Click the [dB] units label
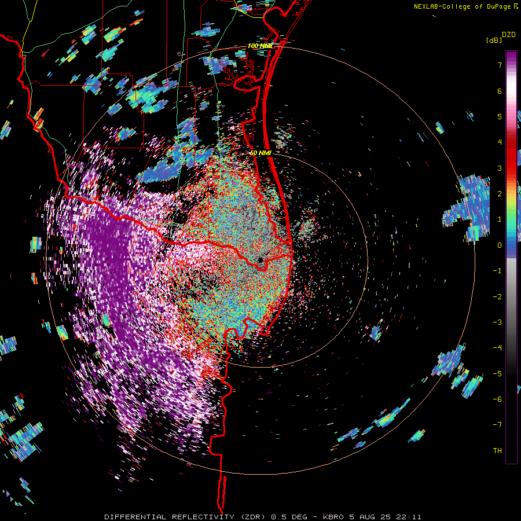Viewport: 521px width, 521px height. 494,40
